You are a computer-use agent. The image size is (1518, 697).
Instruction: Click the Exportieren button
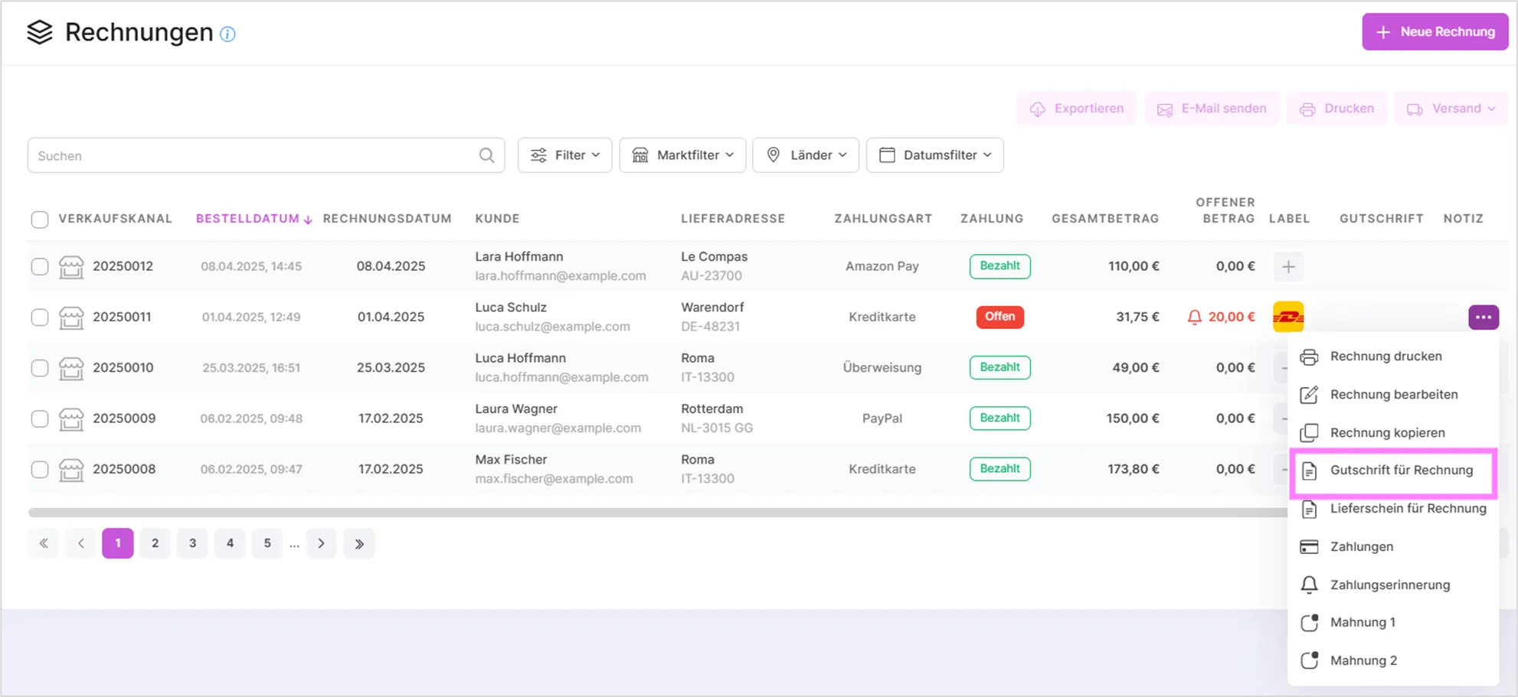pyautogui.click(x=1076, y=109)
